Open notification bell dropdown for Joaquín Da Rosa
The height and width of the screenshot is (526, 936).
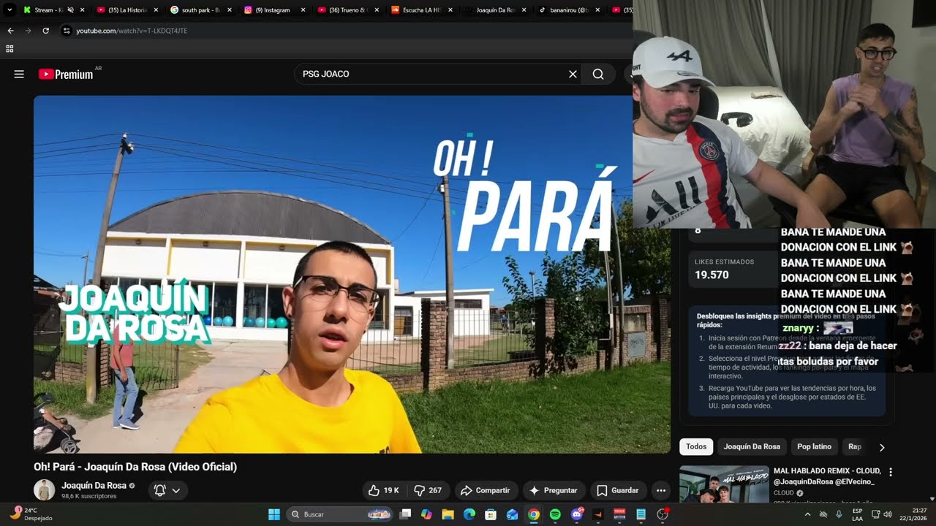[168, 490]
